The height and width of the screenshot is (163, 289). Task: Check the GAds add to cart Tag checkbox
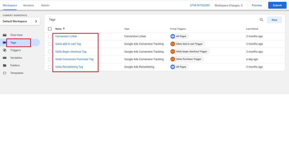tap(50, 44)
